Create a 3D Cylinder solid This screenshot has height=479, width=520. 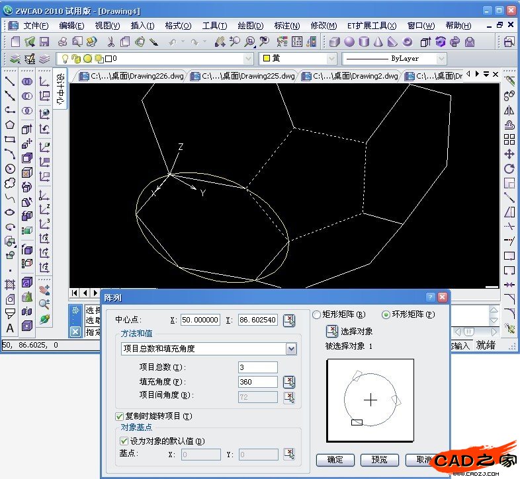click(x=364, y=42)
